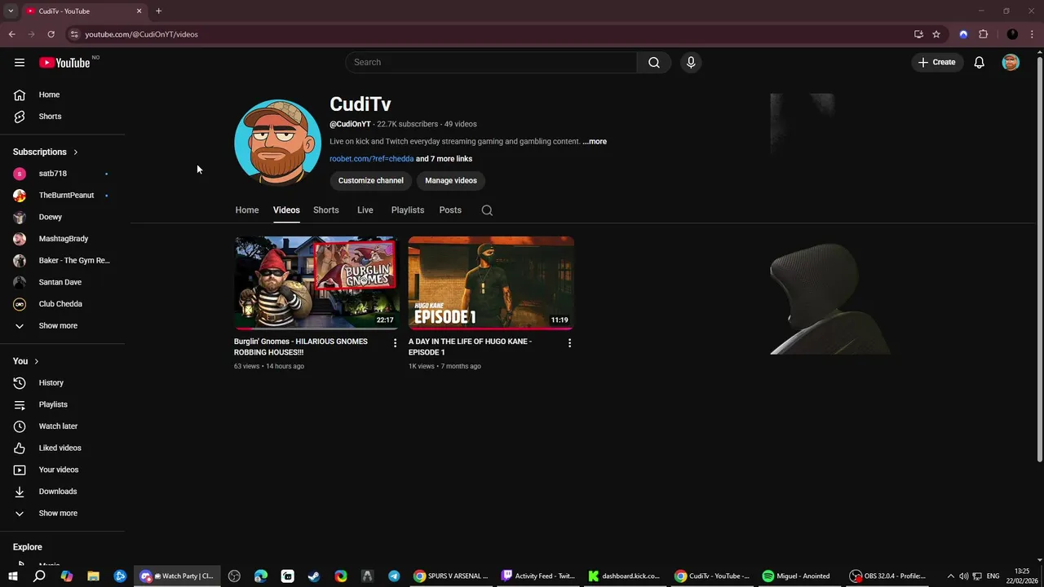Open the YouTube guide hamburger menu
The image size is (1044, 587).
coord(20,63)
